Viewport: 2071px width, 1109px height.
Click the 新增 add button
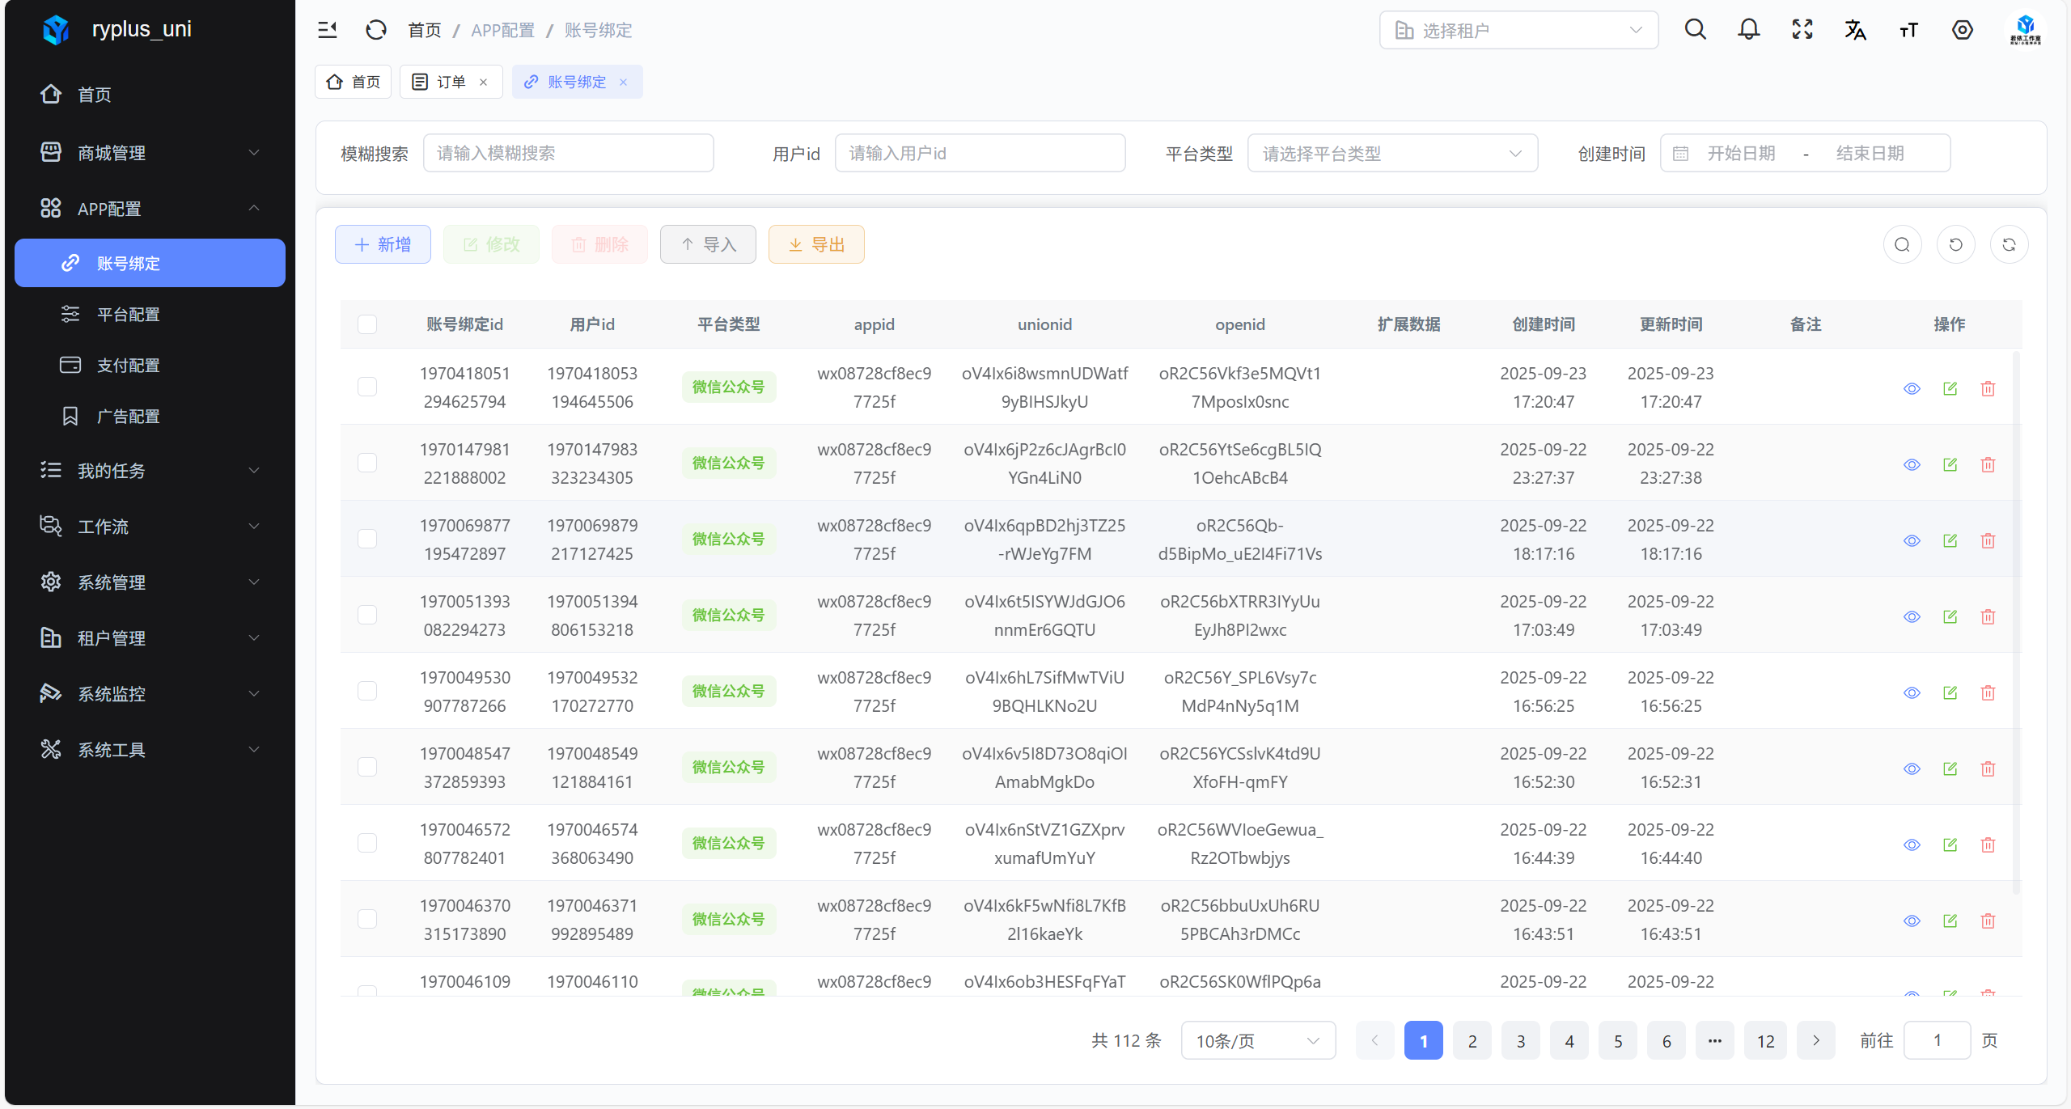pyautogui.click(x=383, y=244)
